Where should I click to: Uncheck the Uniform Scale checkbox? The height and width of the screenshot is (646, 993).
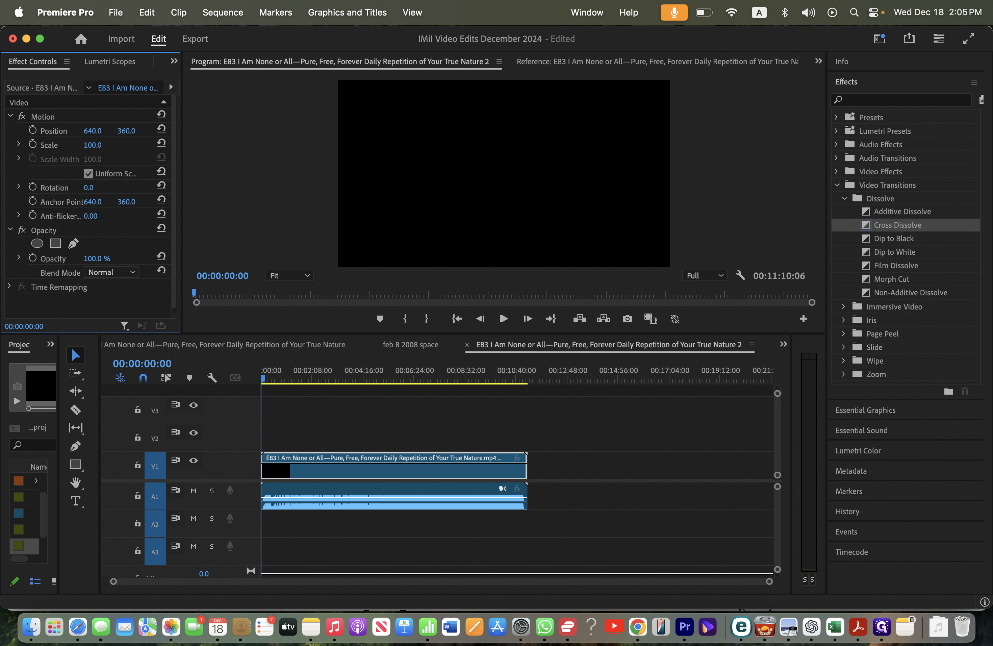tap(88, 173)
